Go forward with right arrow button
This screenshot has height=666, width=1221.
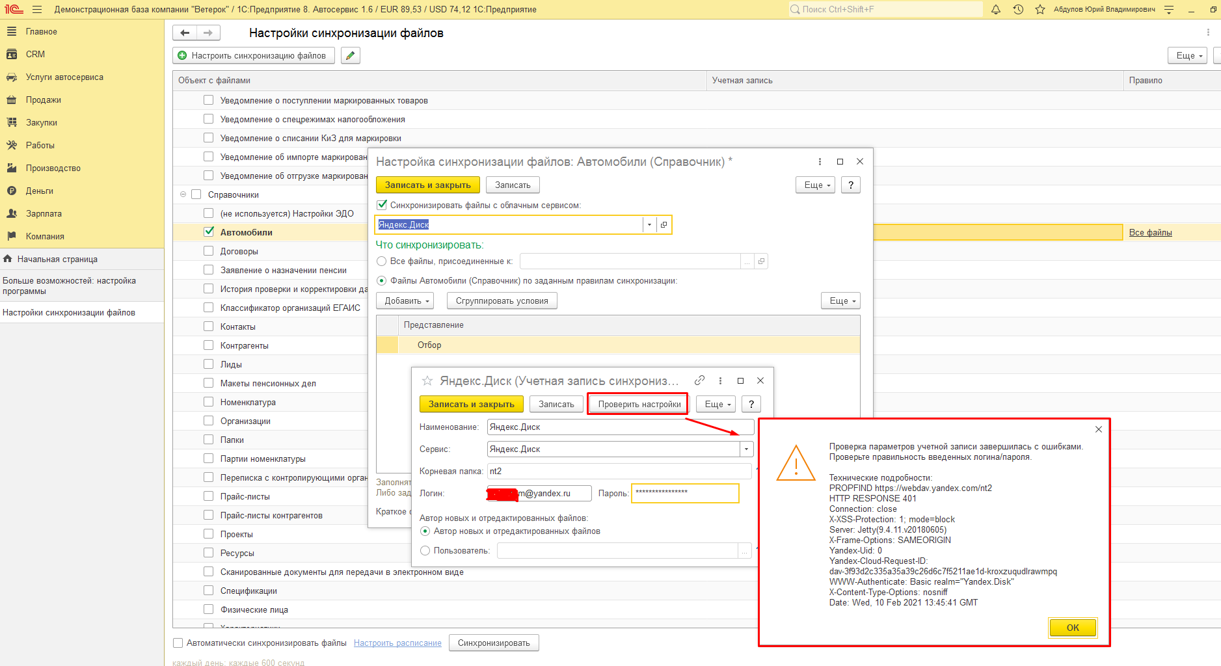208,33
